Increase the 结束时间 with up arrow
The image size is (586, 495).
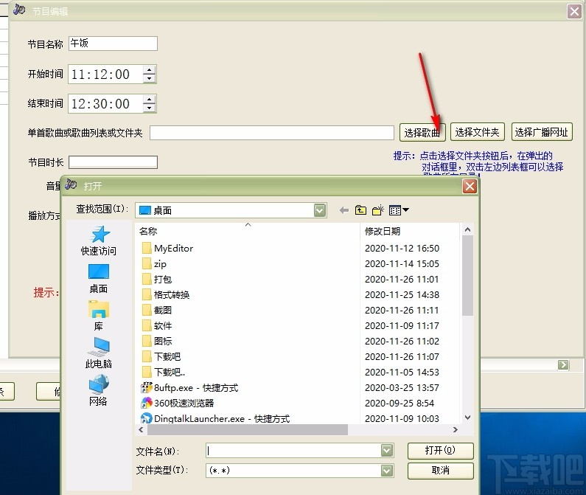150,100
